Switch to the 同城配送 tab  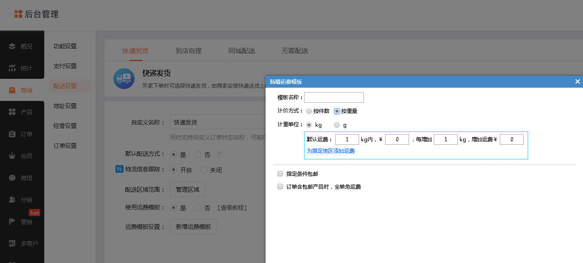(242, 51)
